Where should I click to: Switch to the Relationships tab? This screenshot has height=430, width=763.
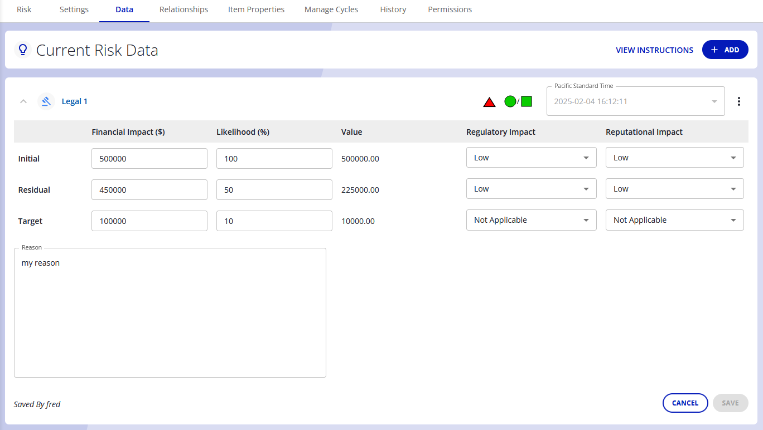pos(183,9)
